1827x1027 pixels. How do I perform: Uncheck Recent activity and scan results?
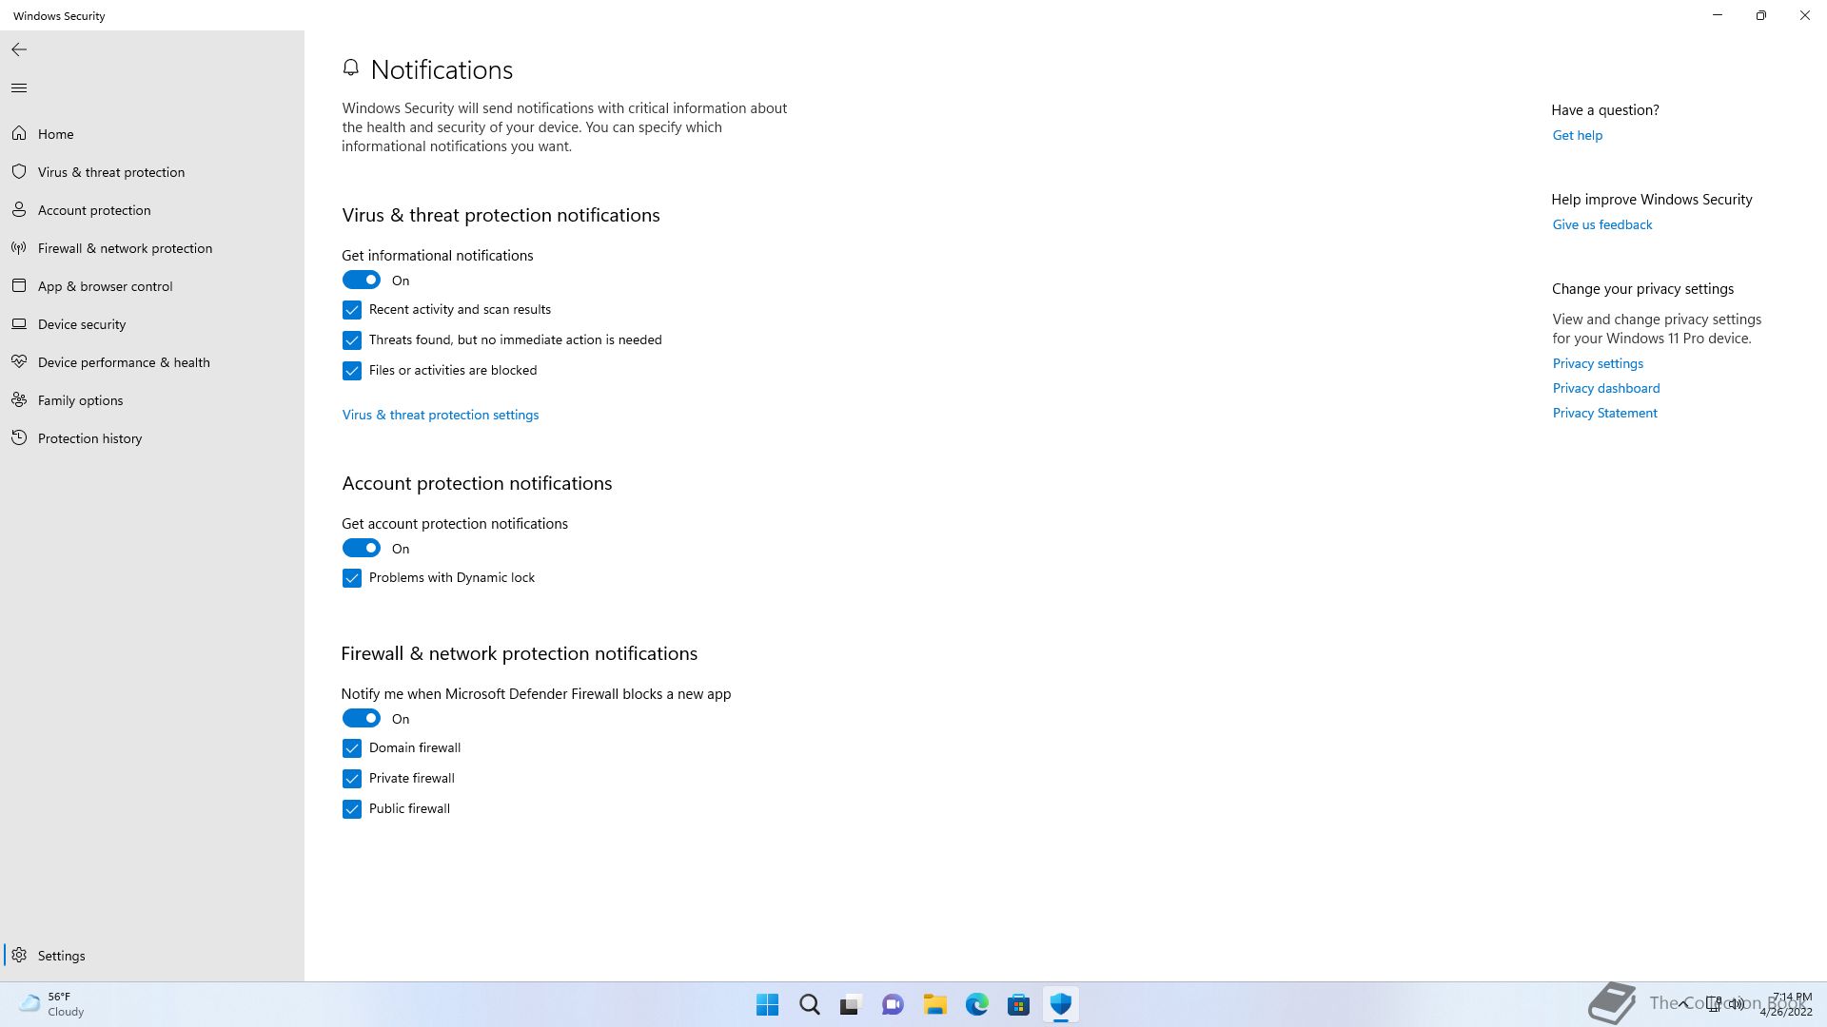click(x=352, y=310)
